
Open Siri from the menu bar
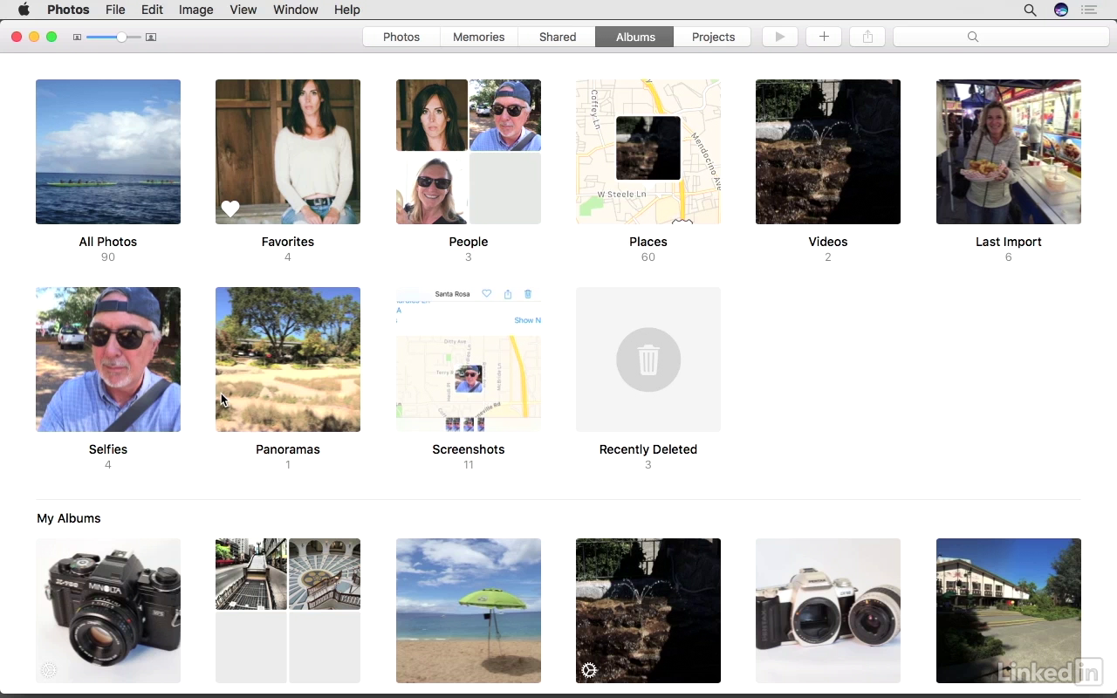(x=1061, y=10)
